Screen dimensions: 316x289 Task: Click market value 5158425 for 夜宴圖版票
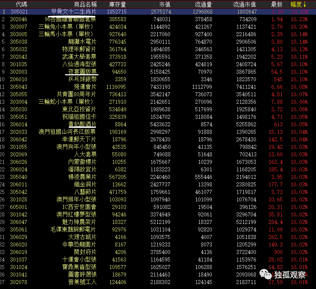tap(160, 72)
